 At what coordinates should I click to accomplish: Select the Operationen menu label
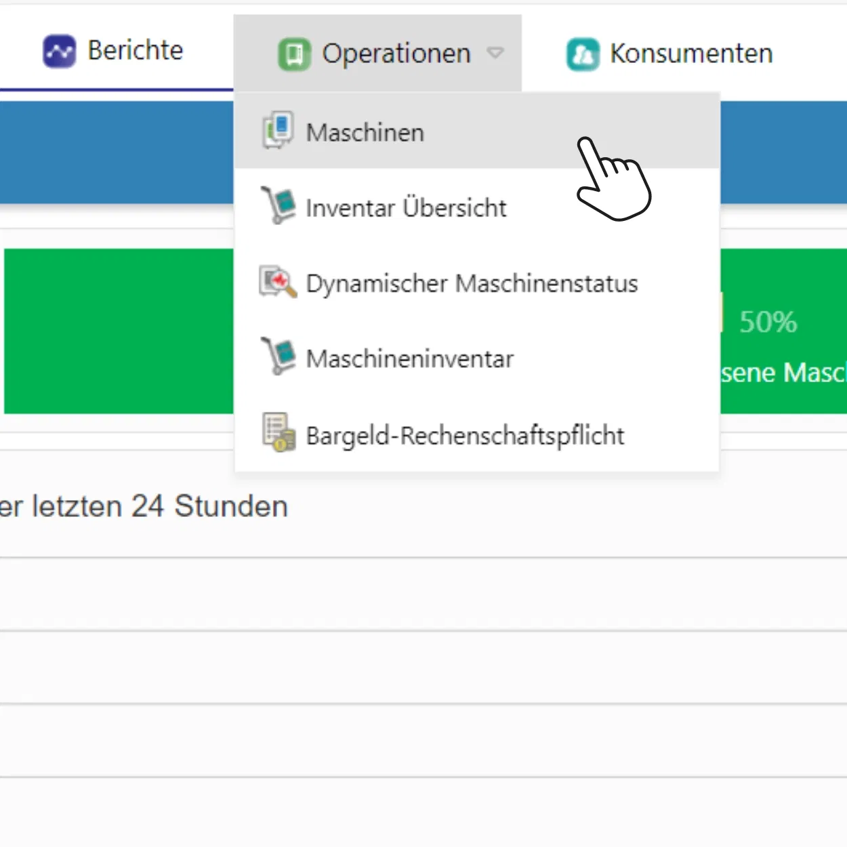pyautogui.click(x=396, y=54)
